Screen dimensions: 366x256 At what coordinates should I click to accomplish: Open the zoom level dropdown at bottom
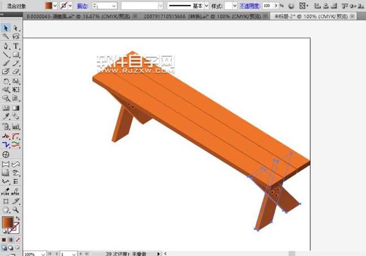[43, 254]
